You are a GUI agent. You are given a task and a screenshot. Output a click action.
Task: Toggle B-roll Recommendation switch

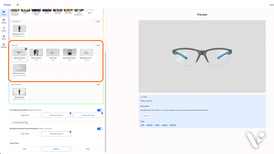coord(100,110)
